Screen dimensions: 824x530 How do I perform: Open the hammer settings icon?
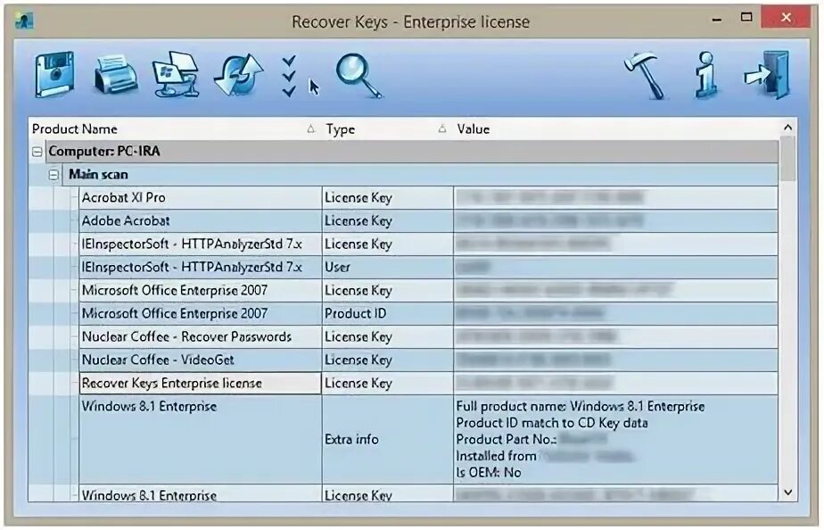[x=646, y=75]
